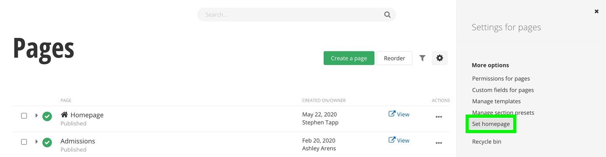Click the Reorder button
Screen dimensions: 606x157
click(x=394, y=58)
